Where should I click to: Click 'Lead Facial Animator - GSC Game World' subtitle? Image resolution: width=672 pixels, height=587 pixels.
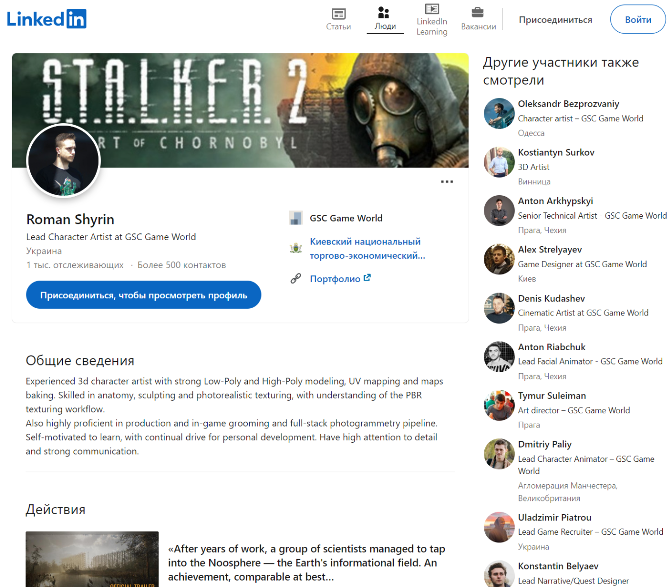click(x=590, y=361)
